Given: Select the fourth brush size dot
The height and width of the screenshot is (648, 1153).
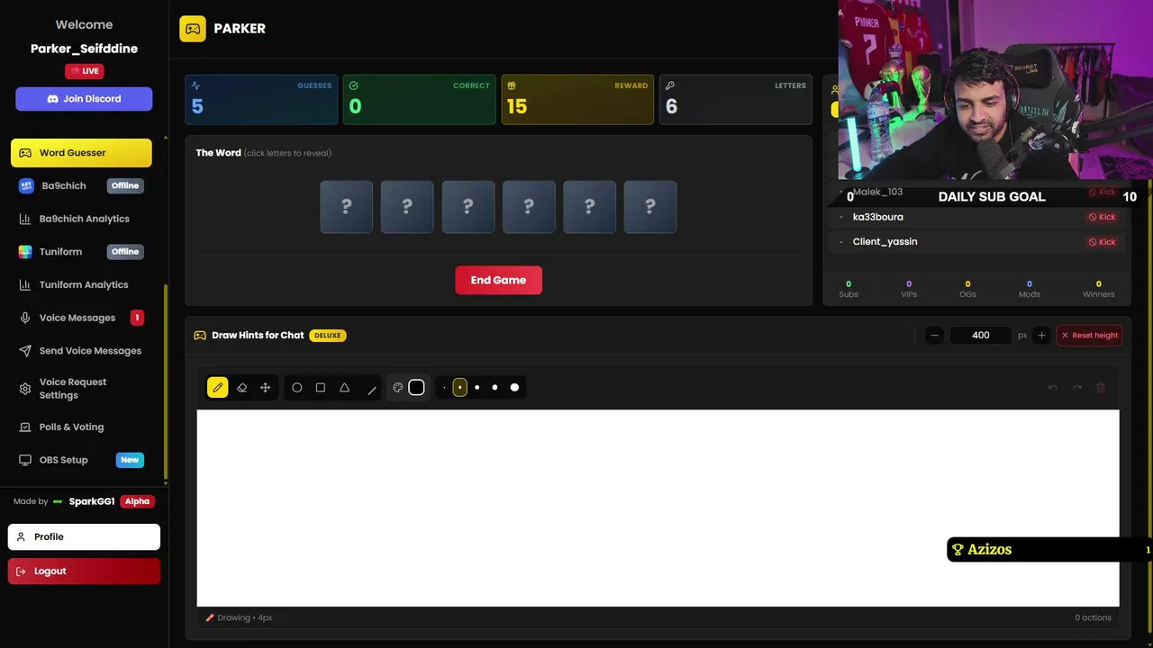Looking at the screenshot, I should pyautogui.click(x=495, y=388).
